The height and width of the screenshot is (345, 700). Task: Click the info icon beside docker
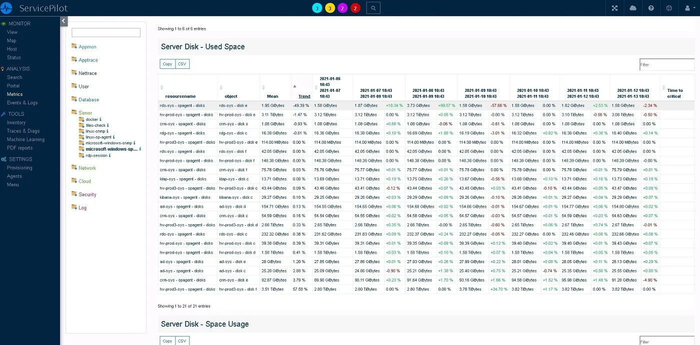click(x=100, y=120)
